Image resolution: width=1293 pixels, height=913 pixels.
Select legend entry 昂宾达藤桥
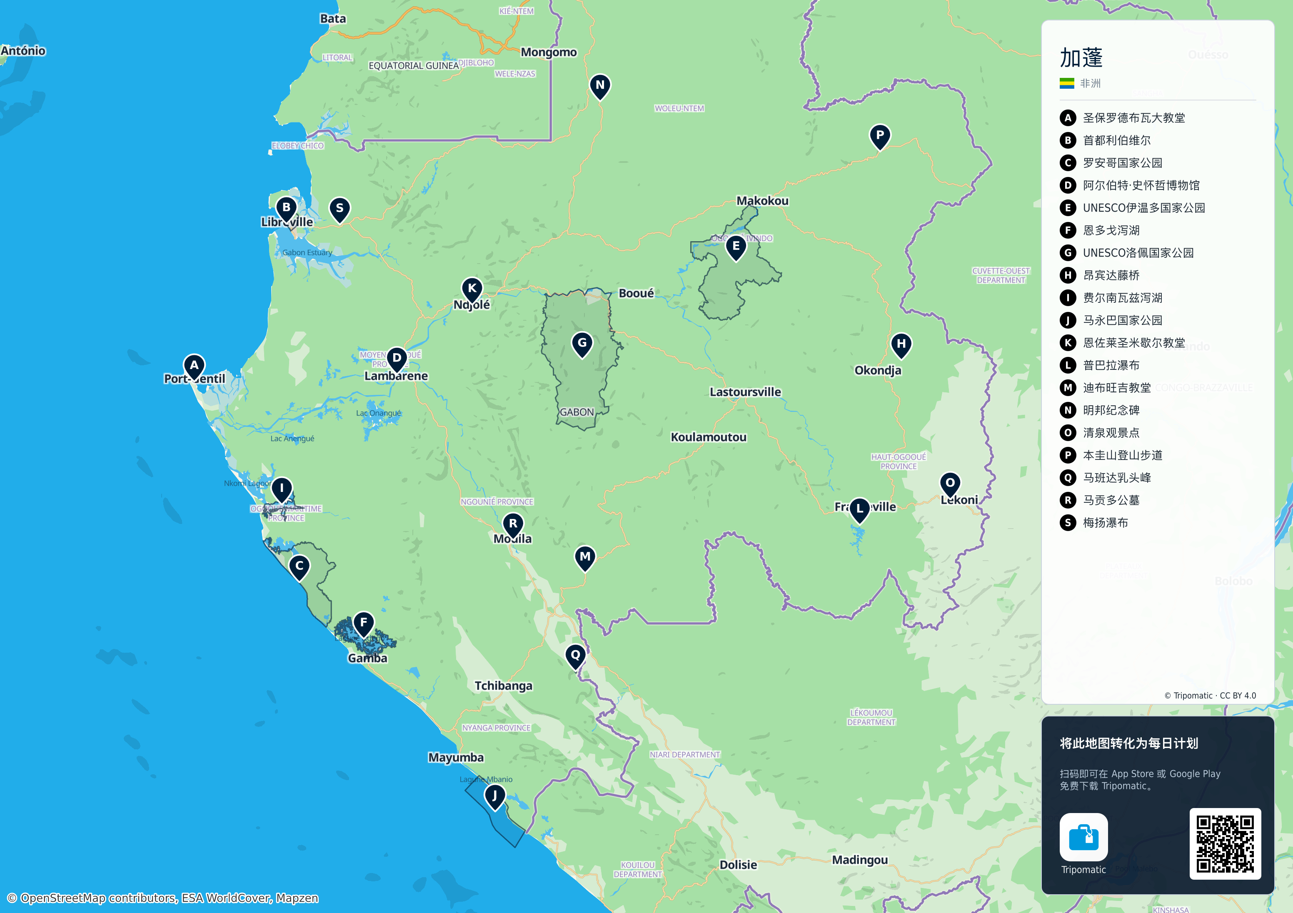point(1099,275)
